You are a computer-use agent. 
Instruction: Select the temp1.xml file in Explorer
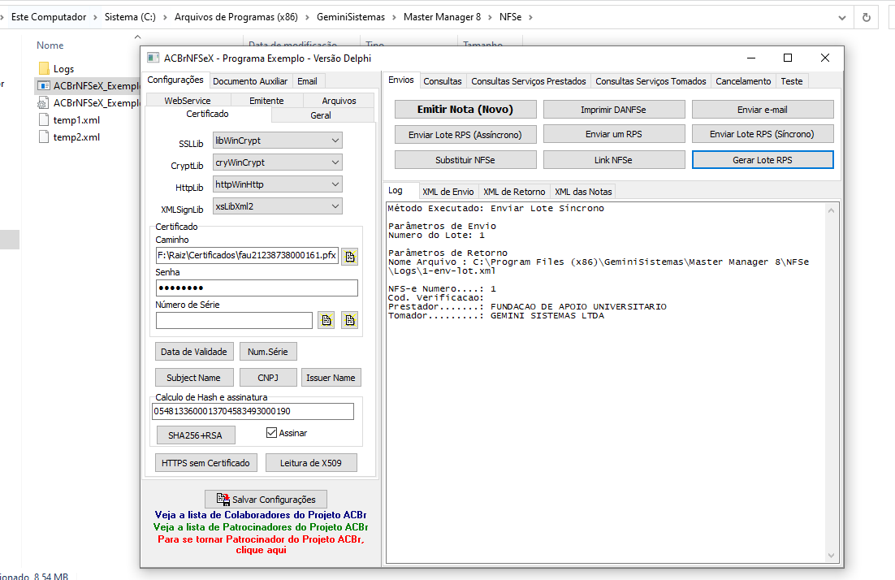[76, 120]
